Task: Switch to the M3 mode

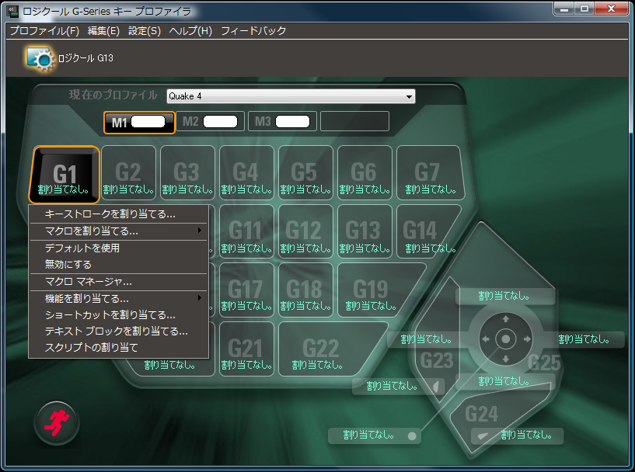Action: pyautogui.click(x=281, y=122)
